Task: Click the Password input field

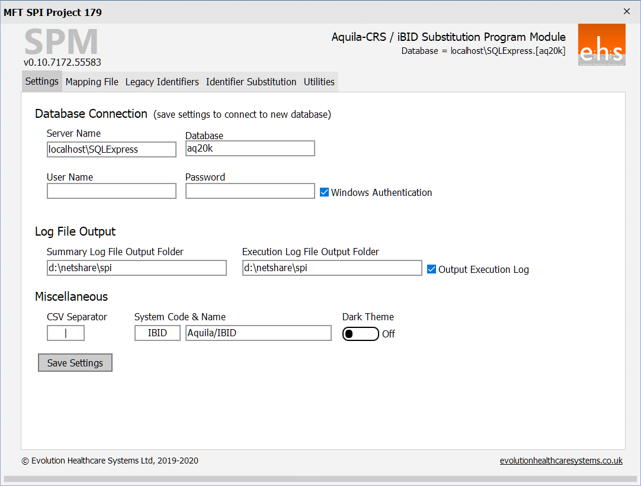Action: tap(249, 191)
